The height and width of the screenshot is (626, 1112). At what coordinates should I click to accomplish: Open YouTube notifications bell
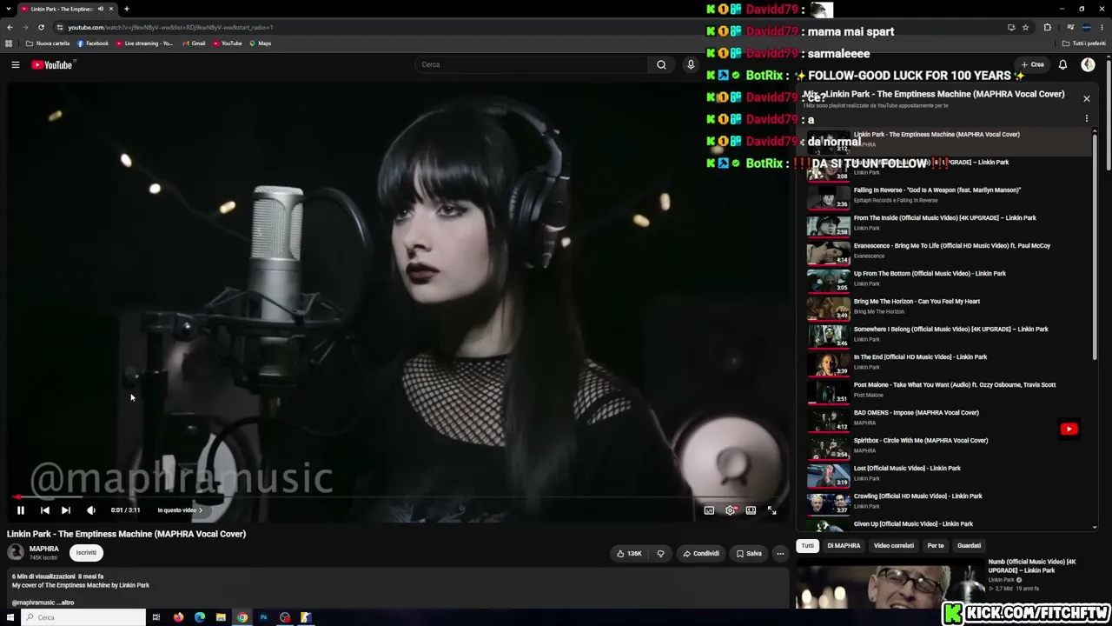[1062, 64]
